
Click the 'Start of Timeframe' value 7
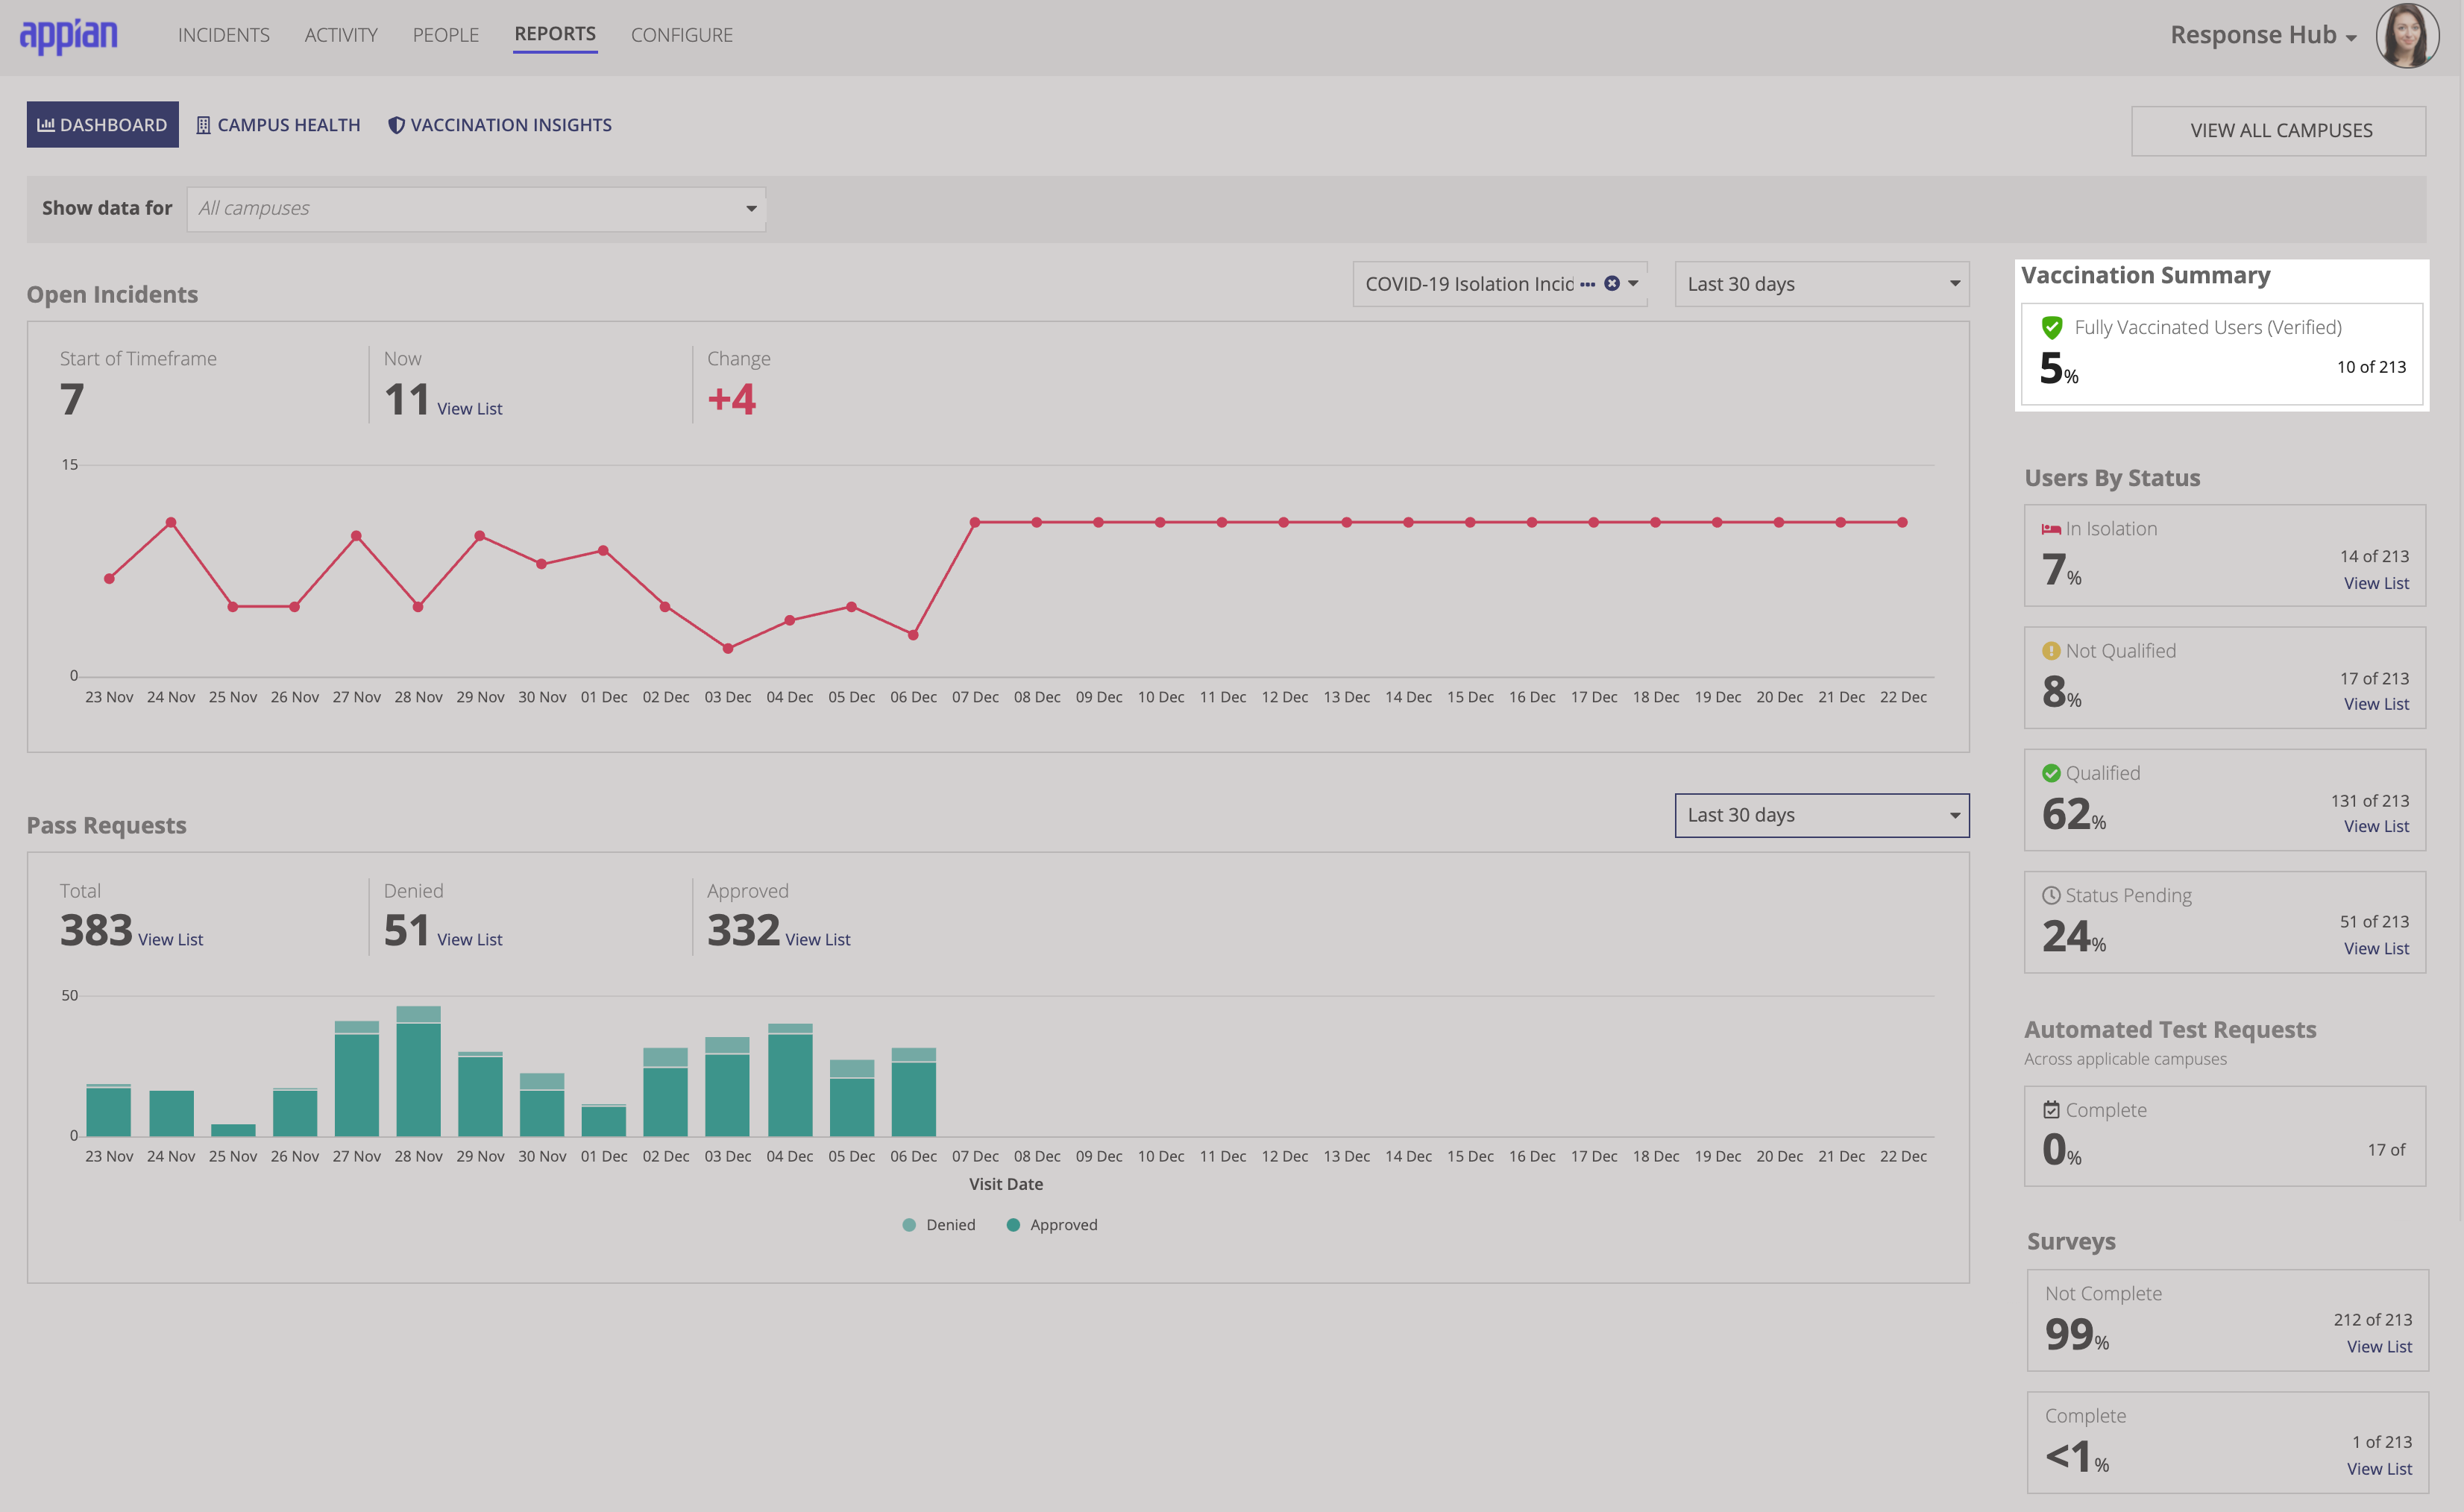[72, 399]
